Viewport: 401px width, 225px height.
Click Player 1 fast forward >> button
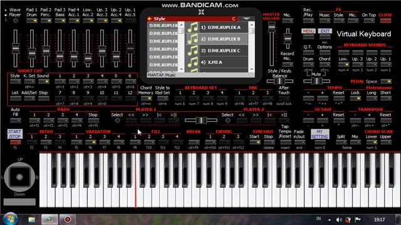[145, 120]
